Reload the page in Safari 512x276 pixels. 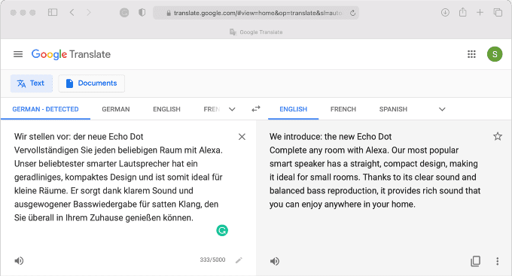tap(352, 13)
